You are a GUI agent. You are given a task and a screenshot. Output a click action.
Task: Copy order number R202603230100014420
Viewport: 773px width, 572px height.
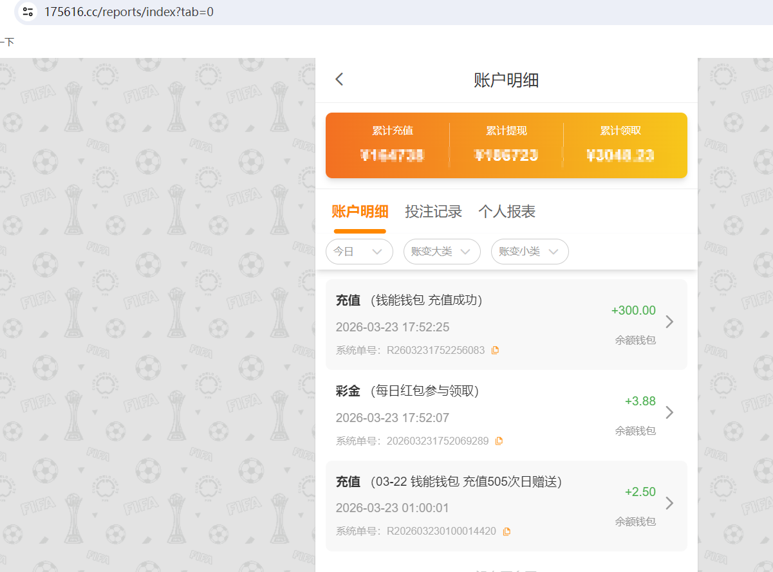(x=507, y=531)
